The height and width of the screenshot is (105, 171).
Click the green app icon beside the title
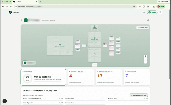[x=26, y=20]
